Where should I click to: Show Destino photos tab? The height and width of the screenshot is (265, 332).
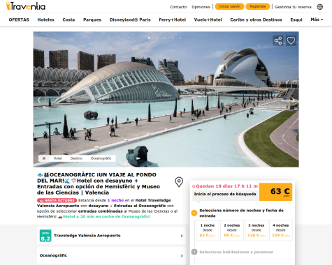76,158
